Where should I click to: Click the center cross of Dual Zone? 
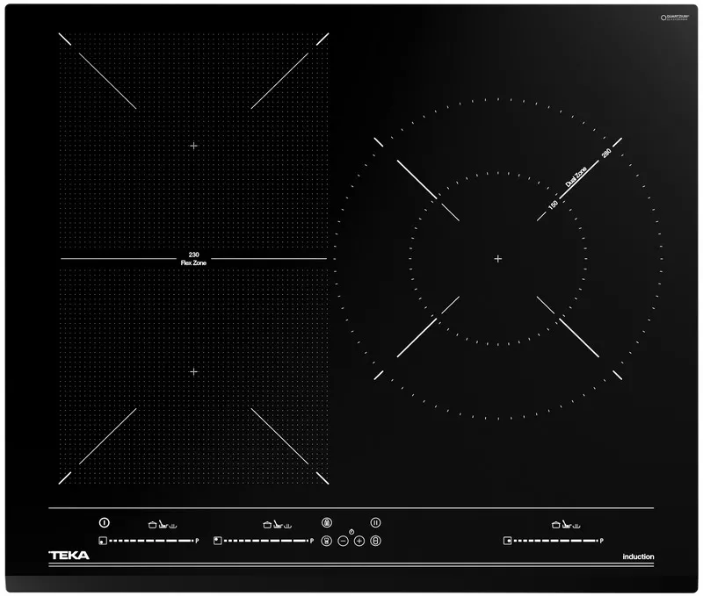498,258
